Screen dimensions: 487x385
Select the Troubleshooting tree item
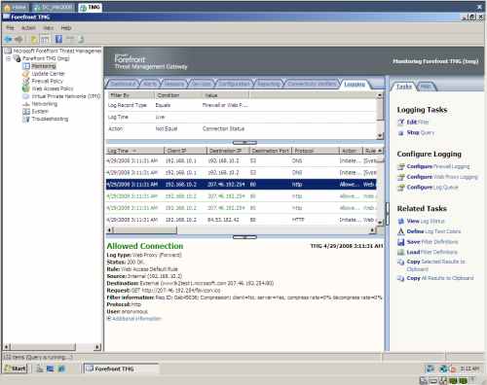click(x=50, y=119)
